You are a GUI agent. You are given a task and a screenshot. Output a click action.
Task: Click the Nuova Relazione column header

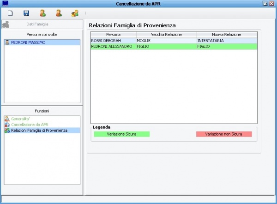coord(227,35)
